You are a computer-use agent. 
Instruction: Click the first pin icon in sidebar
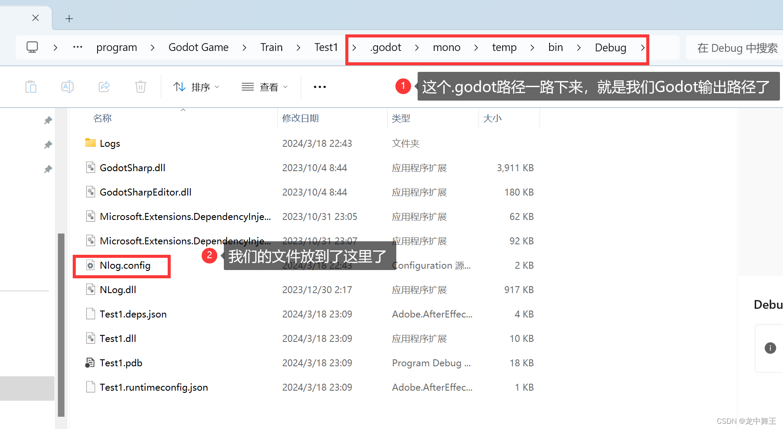click(x=48, y=120)
